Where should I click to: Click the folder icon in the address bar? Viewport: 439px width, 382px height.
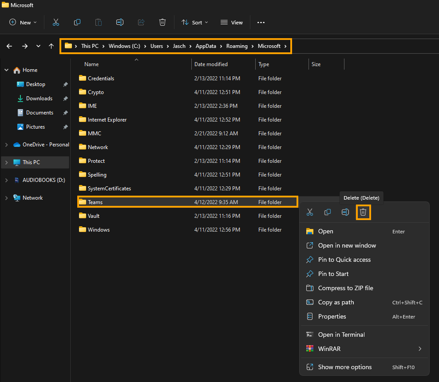tap(68, 46)
